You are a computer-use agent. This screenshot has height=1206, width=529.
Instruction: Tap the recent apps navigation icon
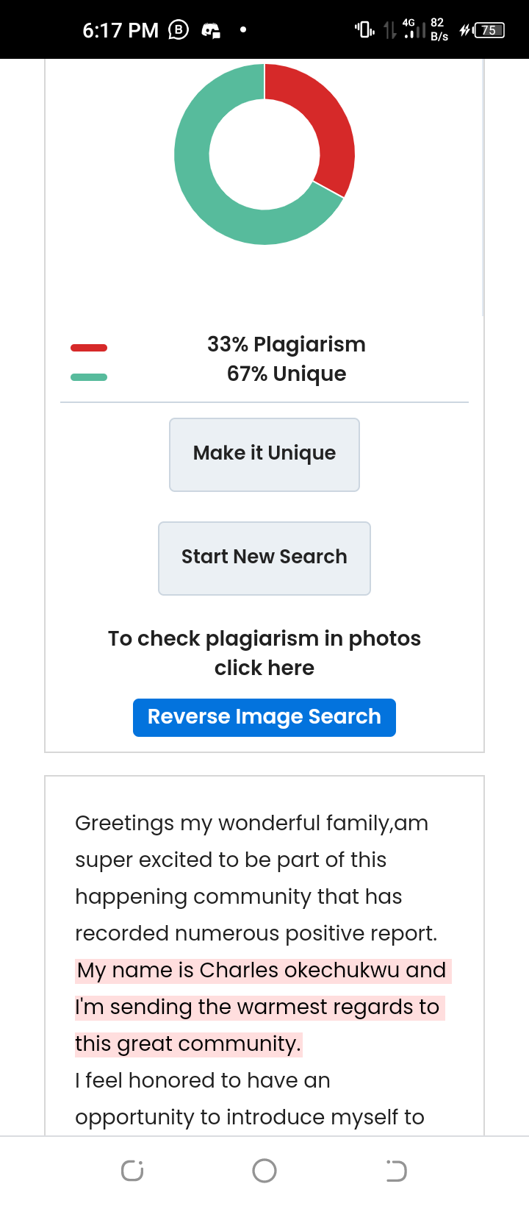click(132, 1170)
